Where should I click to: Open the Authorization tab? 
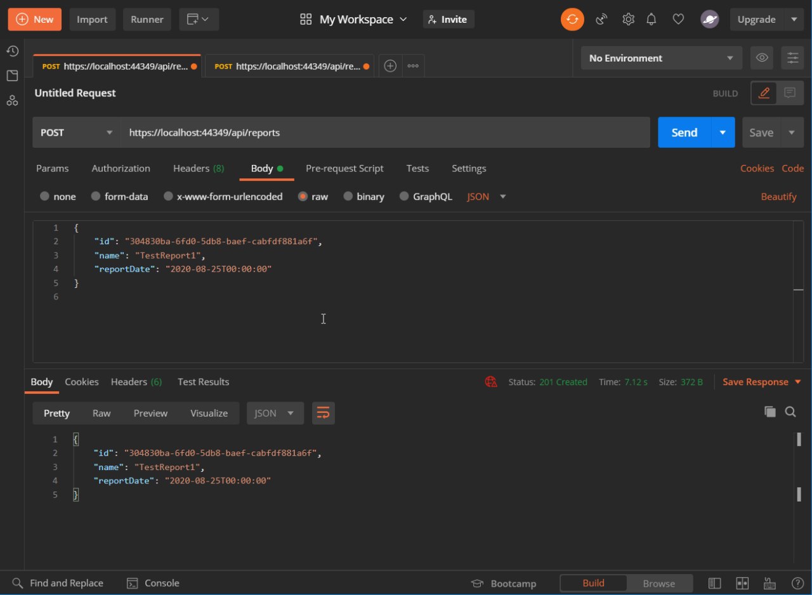pyautogui.click(x=121, y=168)
